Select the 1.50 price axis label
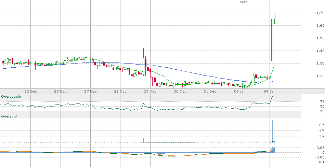This screenshot has width=325, height=167. (x=321, y=38)
